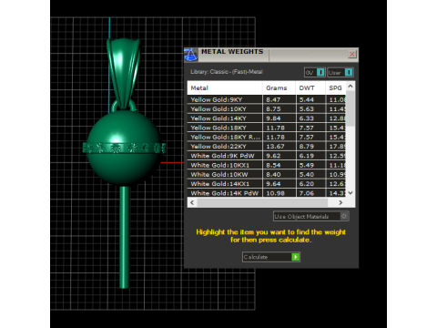This screenshot has height=328, width=437.
Task: Click the horizontal scroll right arrow
Action: pyautogui.click(x=340, y=202)
